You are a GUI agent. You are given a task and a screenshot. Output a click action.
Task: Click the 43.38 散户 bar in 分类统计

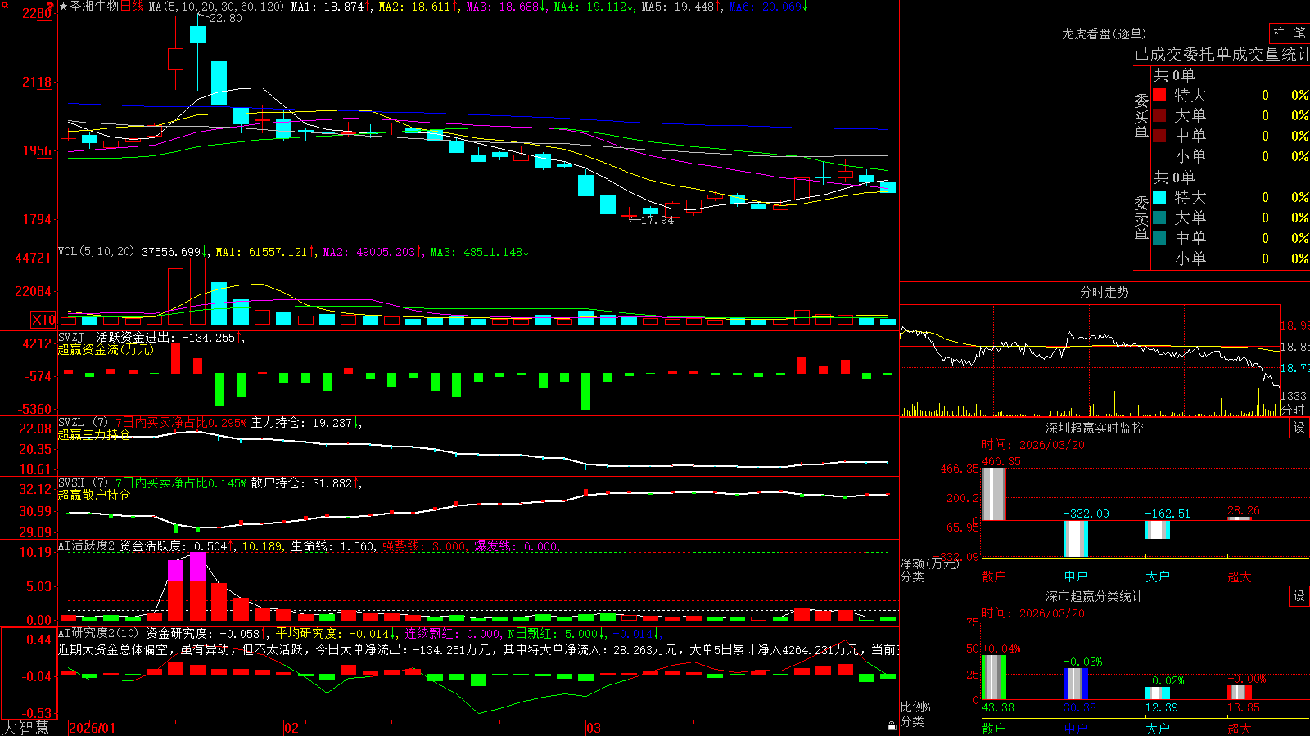click(x=994, y=677)
